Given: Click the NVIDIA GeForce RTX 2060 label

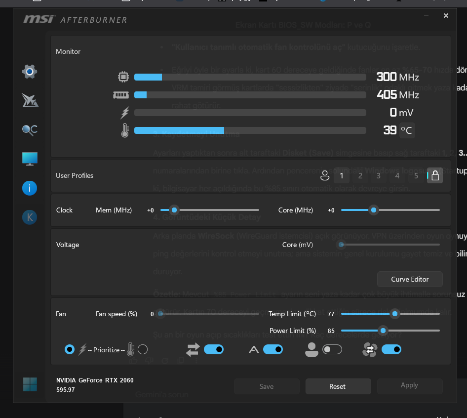Looking at the screenshot, I should 95,380.
